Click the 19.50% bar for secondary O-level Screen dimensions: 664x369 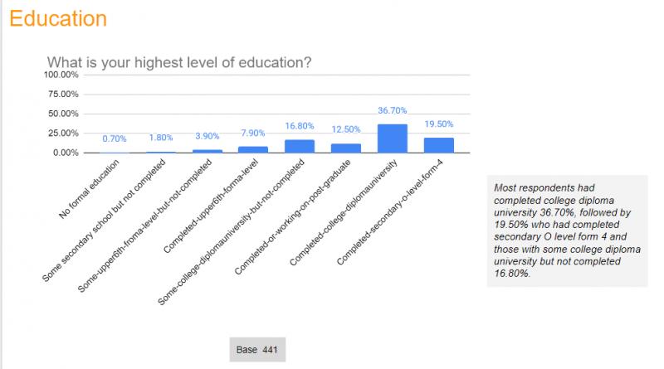click(439, 145)
